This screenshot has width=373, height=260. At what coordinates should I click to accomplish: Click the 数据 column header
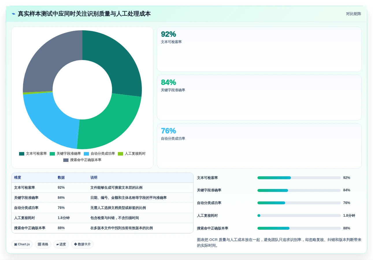(x=61, y=178)
